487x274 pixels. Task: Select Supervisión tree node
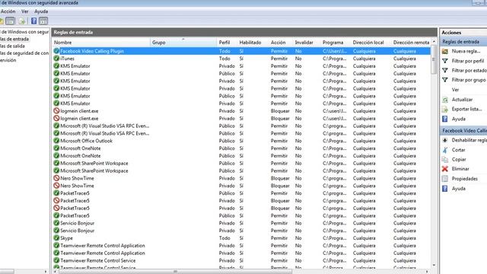(8, 60)
